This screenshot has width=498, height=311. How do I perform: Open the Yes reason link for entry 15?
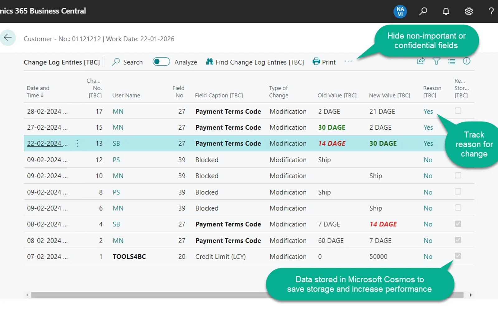pyautogui.click(x=428, y=128)
